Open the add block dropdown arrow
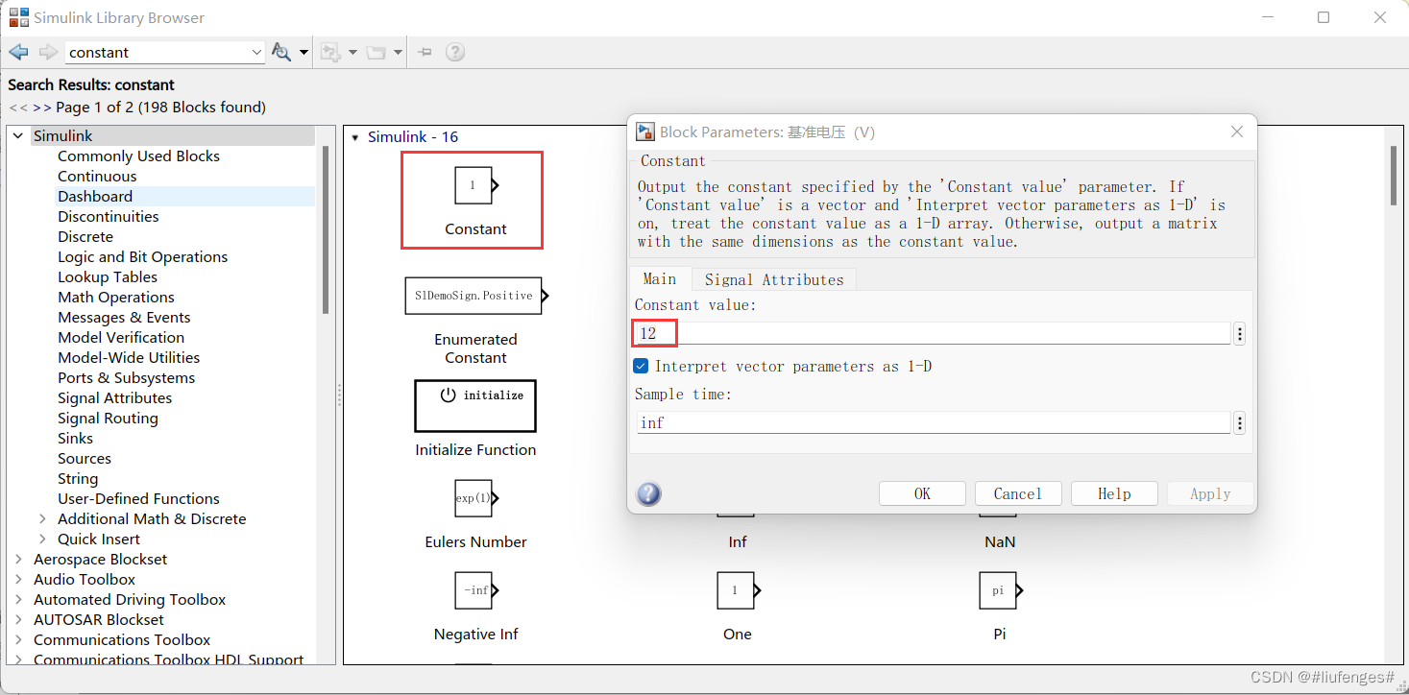 coord(352,52)
